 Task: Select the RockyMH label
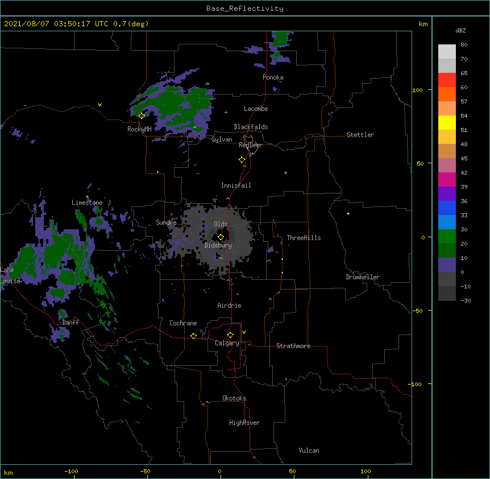point(139,129)
